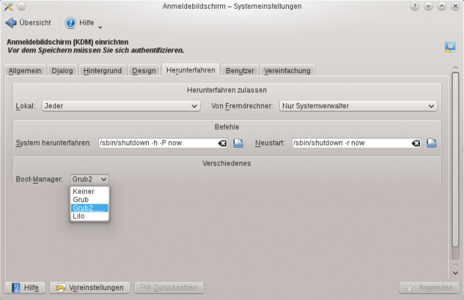This screenshot has width=464, height=300.
Task: Click the Neustart command field
Action: click(x=356, y=143)
